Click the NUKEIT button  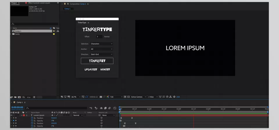click(105, 69)
